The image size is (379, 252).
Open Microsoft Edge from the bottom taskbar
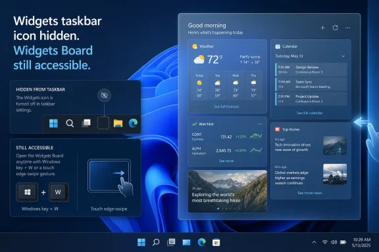201,242
